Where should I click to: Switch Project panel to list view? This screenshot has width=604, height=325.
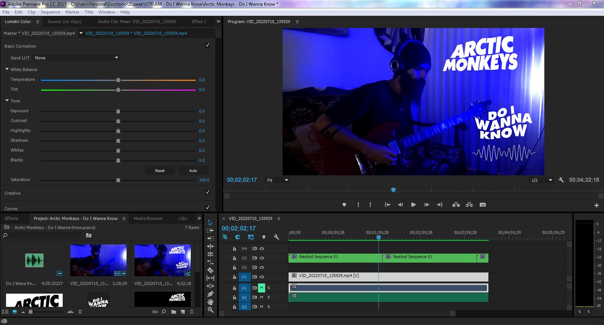(x=5, y=312)
